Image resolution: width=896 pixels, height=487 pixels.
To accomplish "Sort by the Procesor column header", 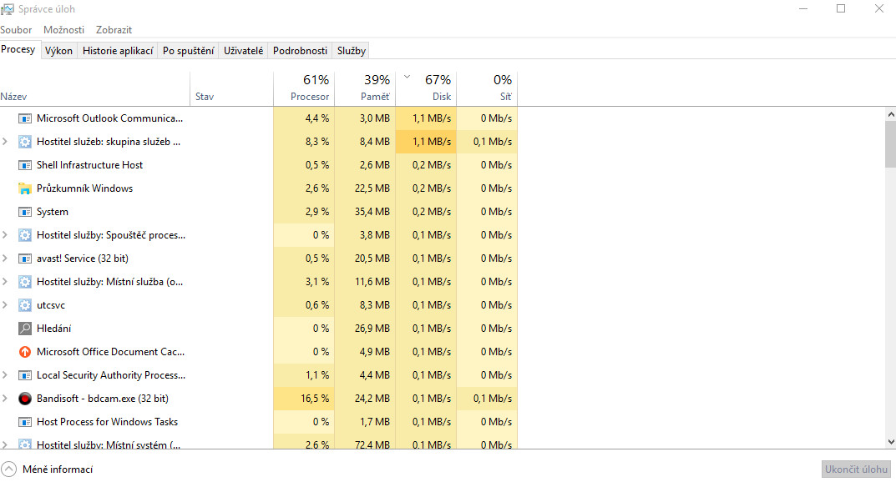I will tap(304, 89).
